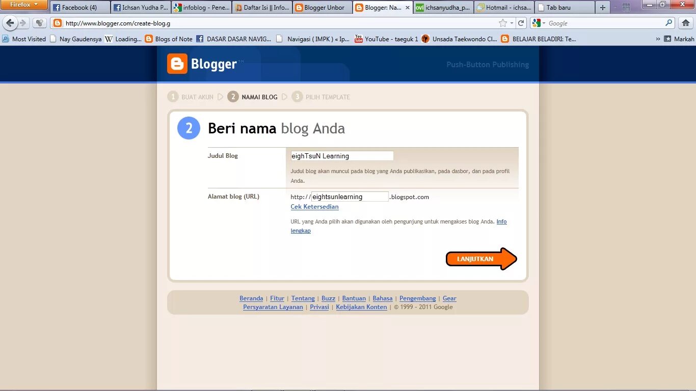
Task: Go to Firefox Home with the house icon
Action: [x=686, y=23]
